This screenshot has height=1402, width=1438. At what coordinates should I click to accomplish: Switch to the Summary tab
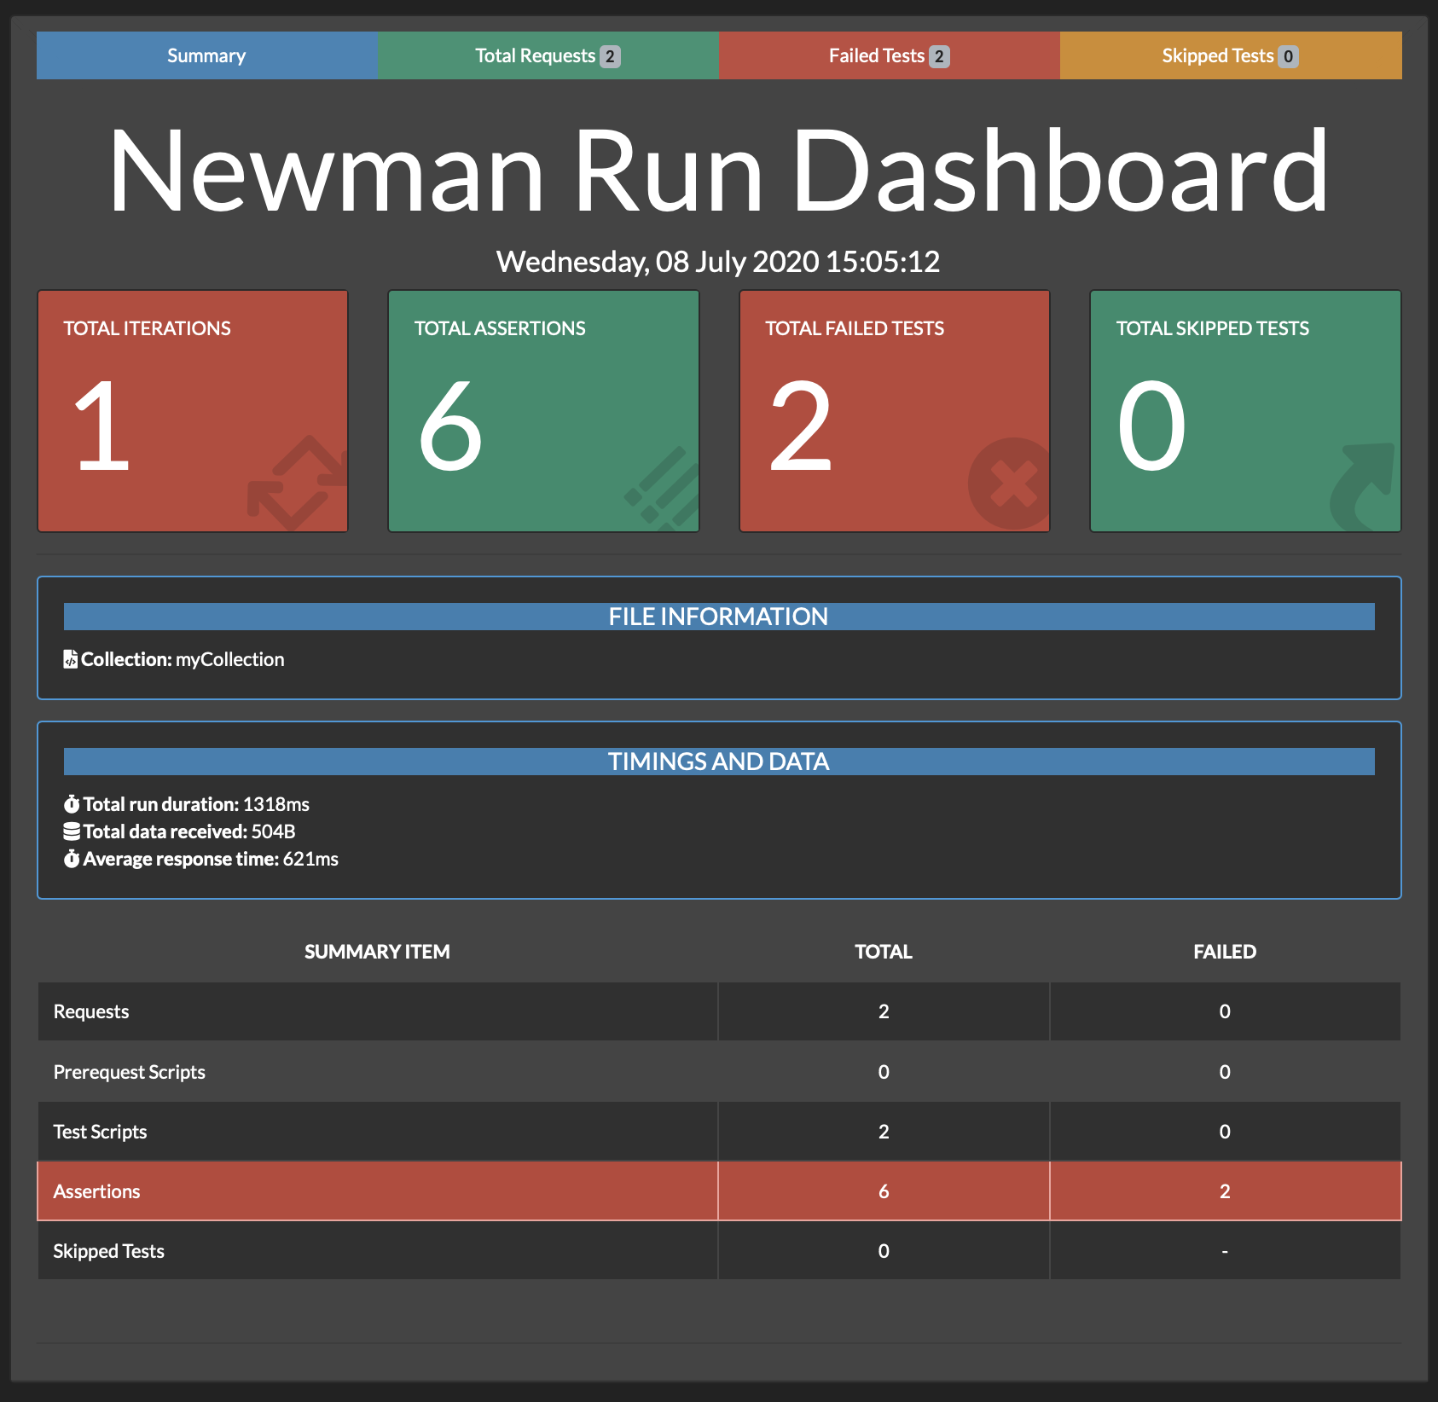click(206, 55)
